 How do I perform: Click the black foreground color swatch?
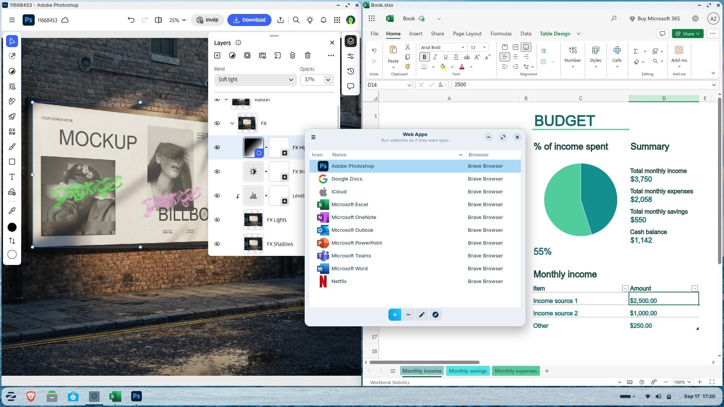point(12,227)
